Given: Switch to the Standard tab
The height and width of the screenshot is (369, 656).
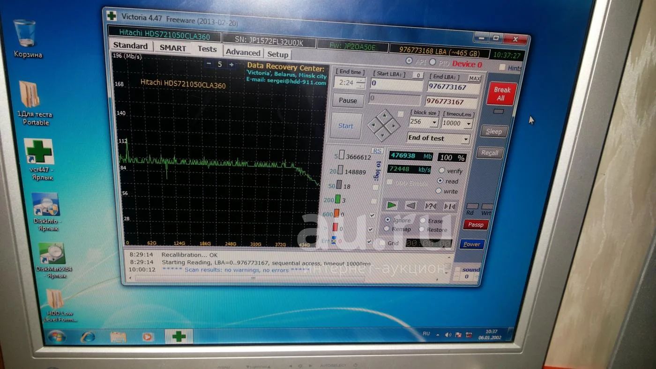Looking at the screenshot, I should click(130, 46).
